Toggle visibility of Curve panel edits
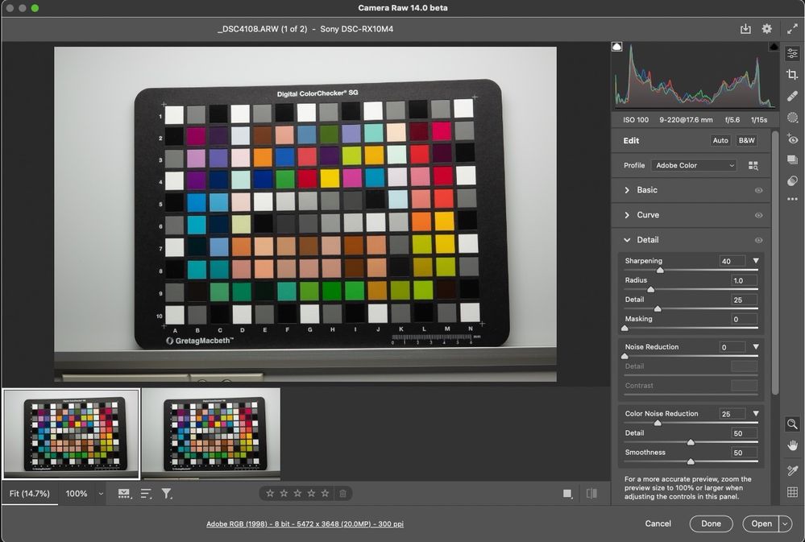The height and width of the screenshot is (542, 805). [x=758, y=216]
